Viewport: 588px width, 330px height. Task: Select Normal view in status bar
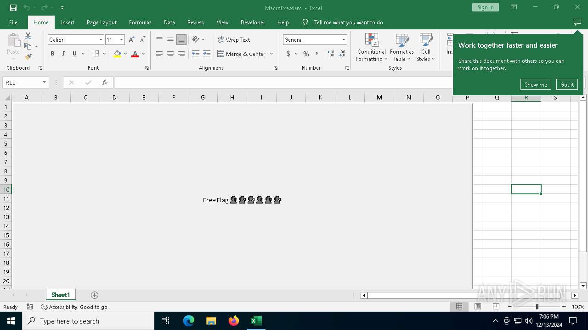coord(459,307)
